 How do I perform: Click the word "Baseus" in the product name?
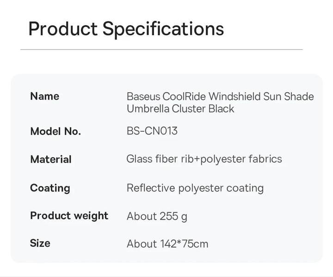pos(143,97)
